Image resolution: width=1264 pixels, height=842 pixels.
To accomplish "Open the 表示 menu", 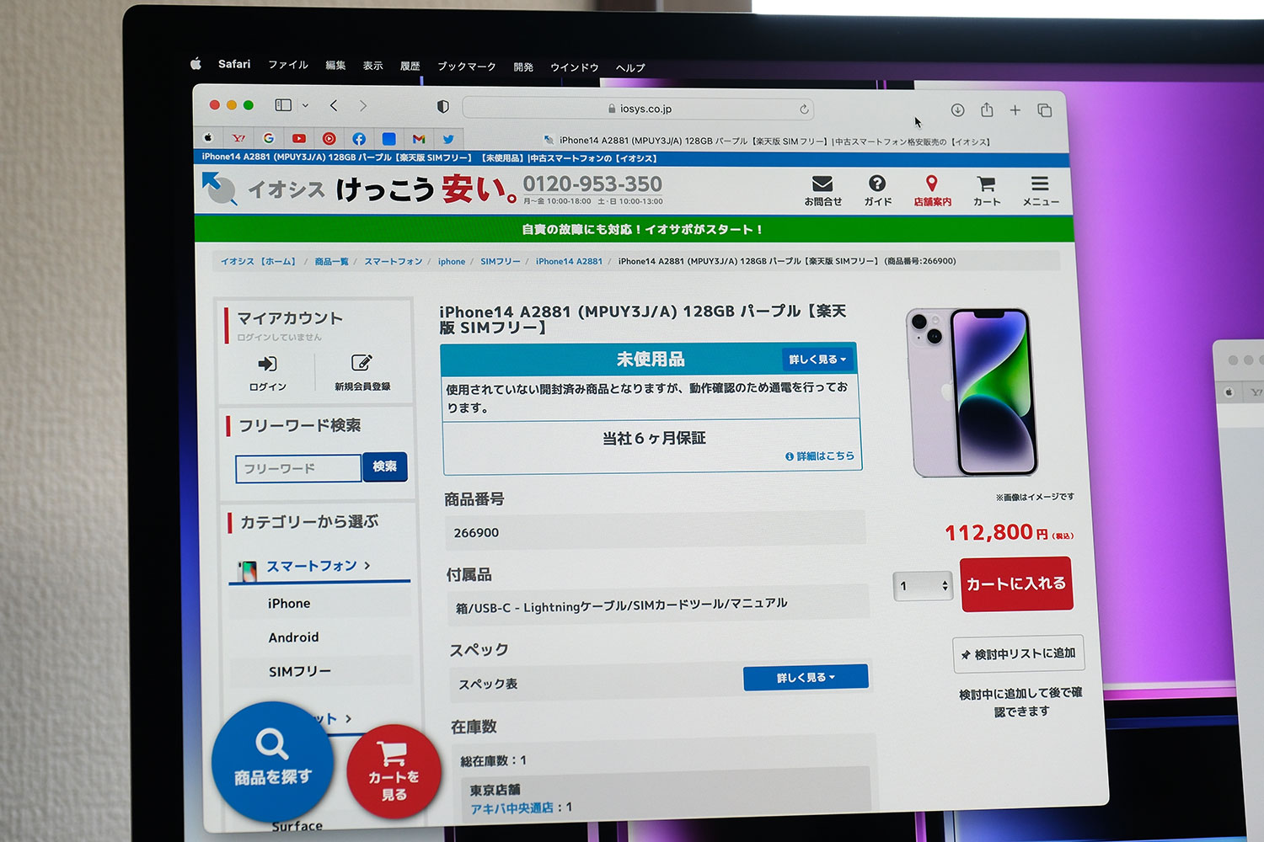I will pyautogui.click(x=372, y=66).
